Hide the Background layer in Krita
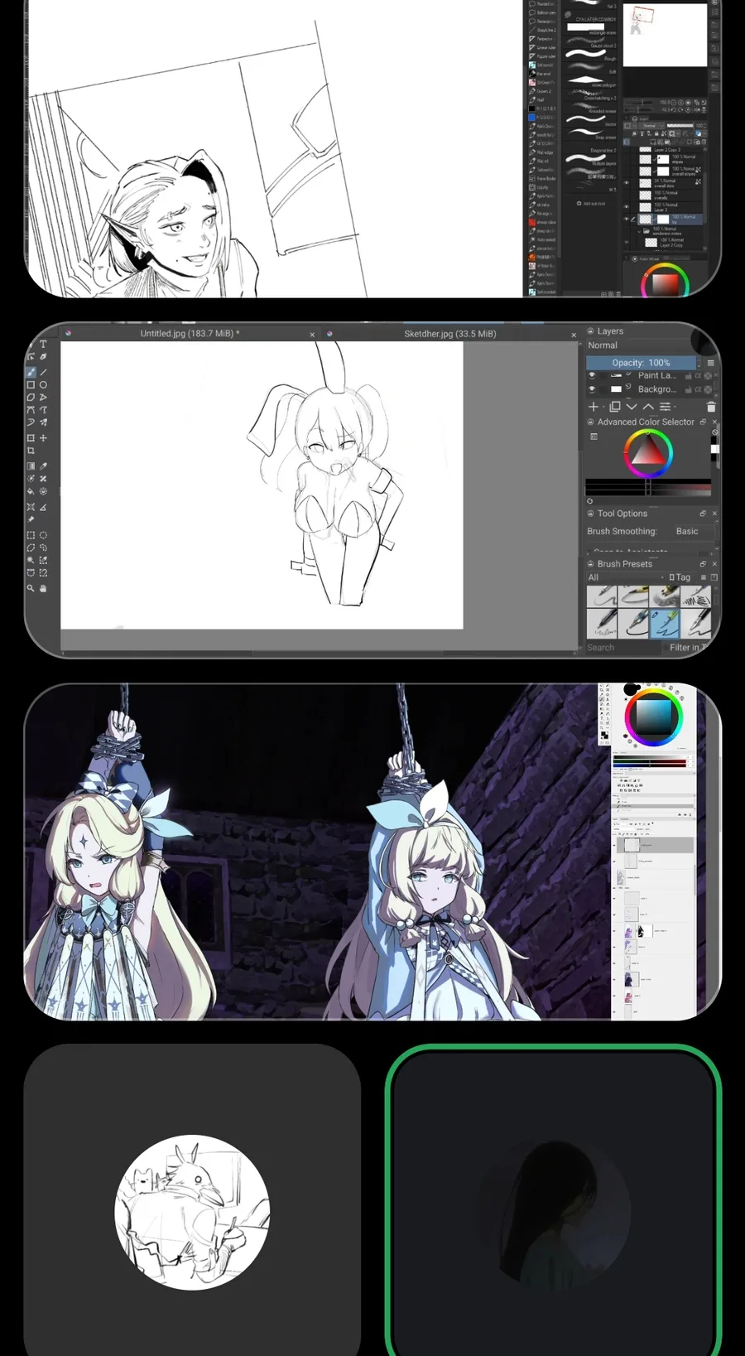745x1356 pixels. [x=592, y=388]
